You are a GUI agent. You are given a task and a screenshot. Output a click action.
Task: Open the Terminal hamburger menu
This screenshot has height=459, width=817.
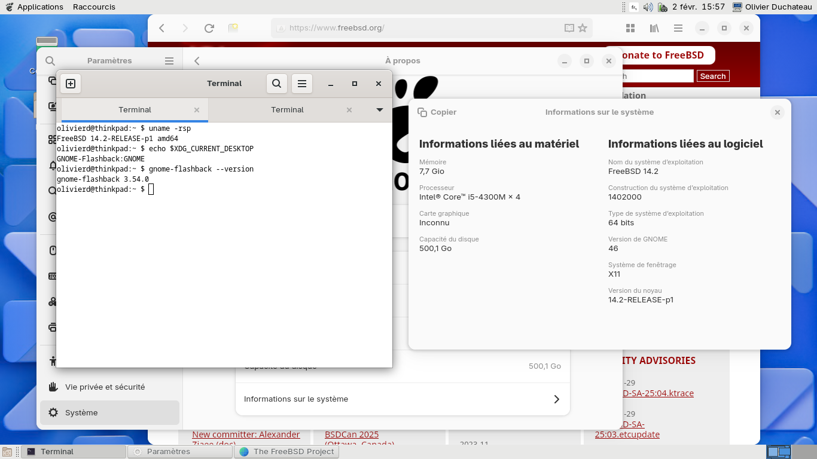pyautogui.click(x=302, y=84)
